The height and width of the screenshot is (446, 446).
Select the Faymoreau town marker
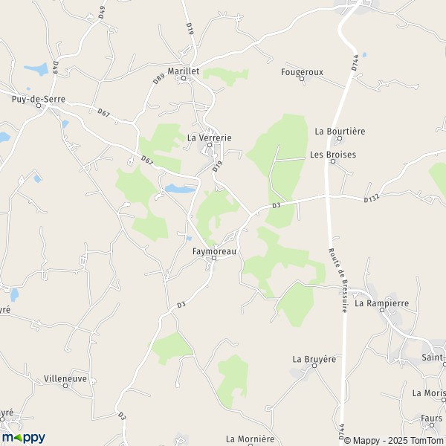(214, 258)
